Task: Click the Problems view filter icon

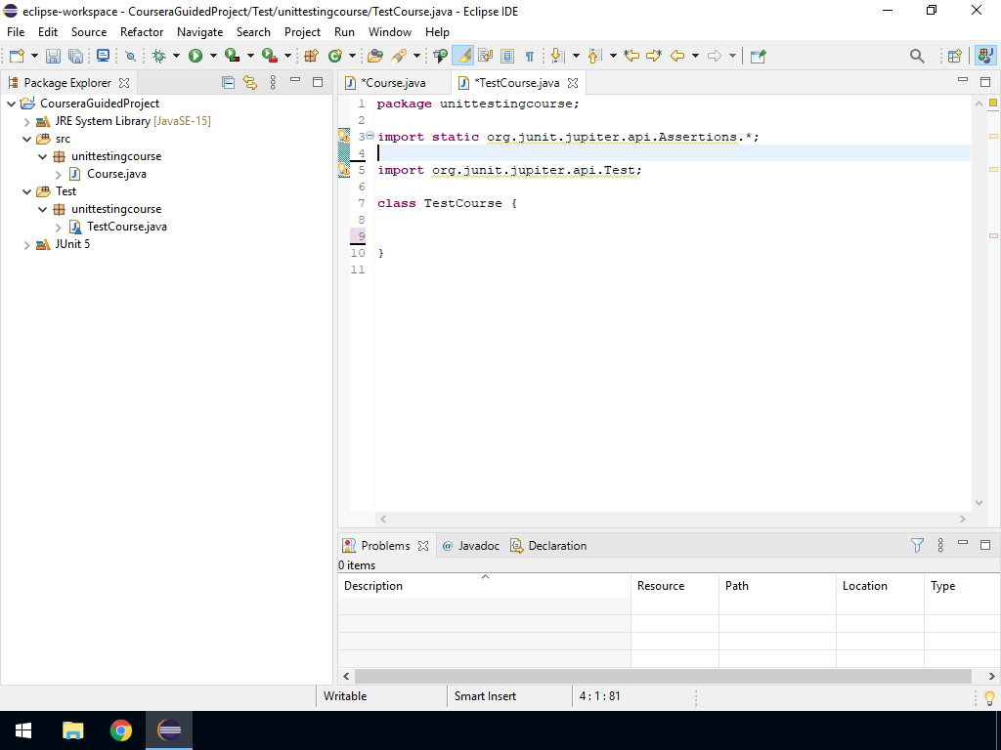Action: (x=917, y=546)
